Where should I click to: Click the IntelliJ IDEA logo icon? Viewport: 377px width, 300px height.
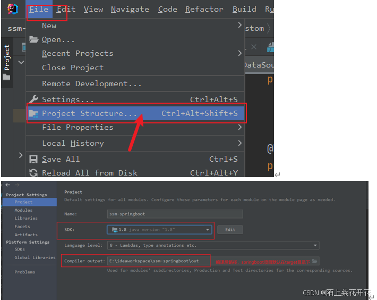point(13,9)
